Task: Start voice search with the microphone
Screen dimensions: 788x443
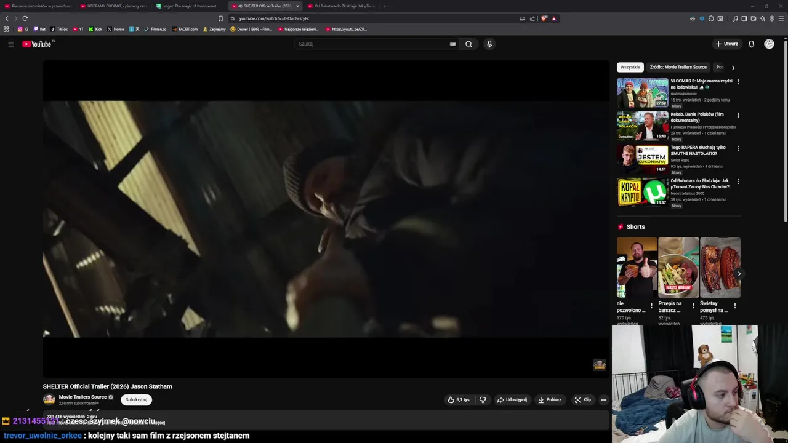Action: pyautogui.click(x=489, y=44)
